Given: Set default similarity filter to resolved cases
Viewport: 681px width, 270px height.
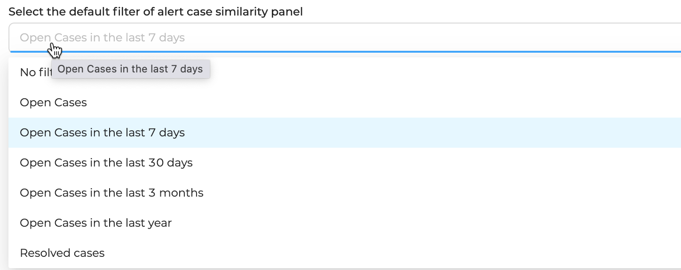Looking at the screenshot, I should (x=345, y=253).
